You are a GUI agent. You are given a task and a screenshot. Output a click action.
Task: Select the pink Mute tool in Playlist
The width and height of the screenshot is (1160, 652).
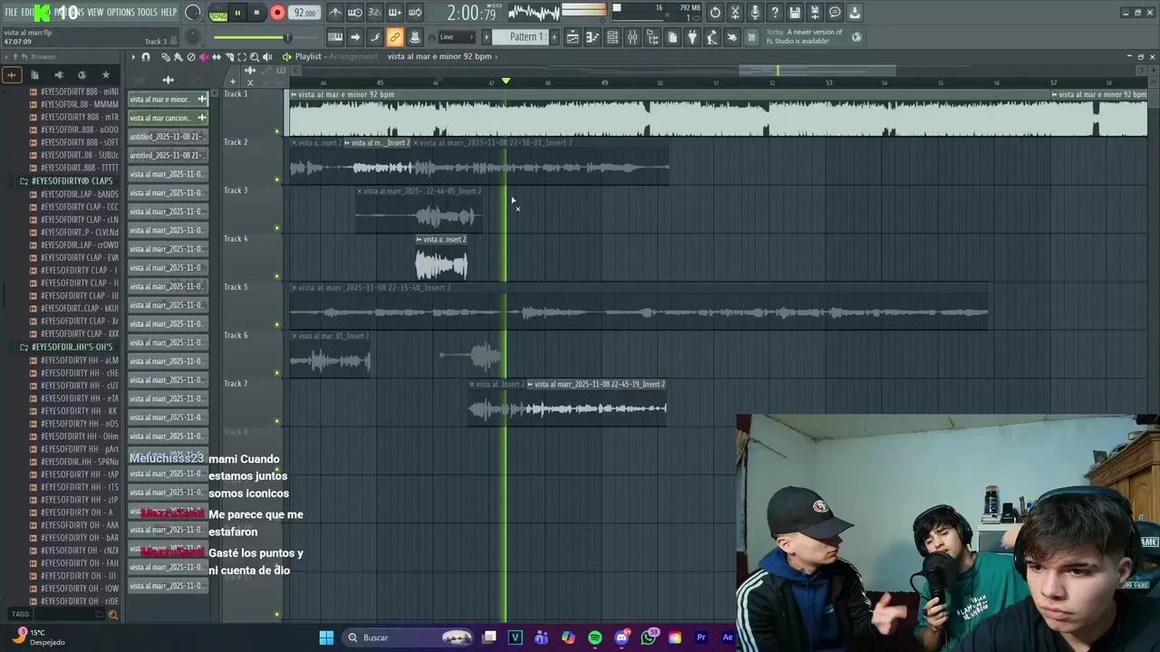point(203,57)
